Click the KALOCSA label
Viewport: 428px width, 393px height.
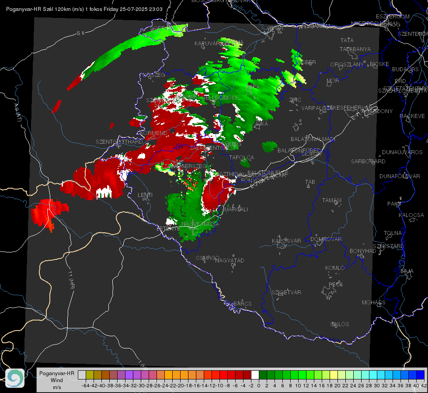tap(411, 215)
